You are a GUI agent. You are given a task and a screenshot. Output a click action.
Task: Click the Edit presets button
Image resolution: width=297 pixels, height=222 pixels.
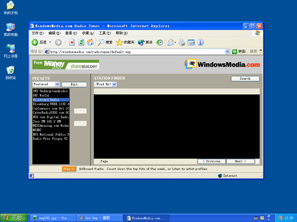(x=74, y=85)
